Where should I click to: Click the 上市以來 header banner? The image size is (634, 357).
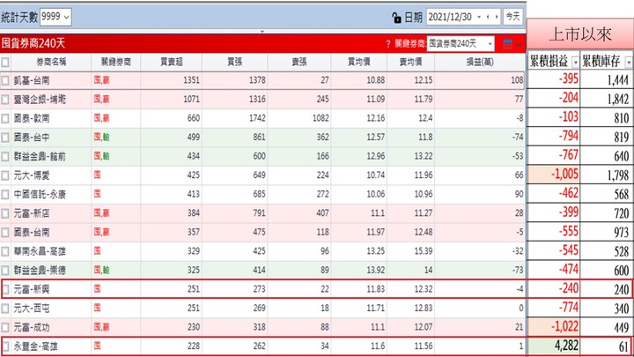click(x=580, y=34)
